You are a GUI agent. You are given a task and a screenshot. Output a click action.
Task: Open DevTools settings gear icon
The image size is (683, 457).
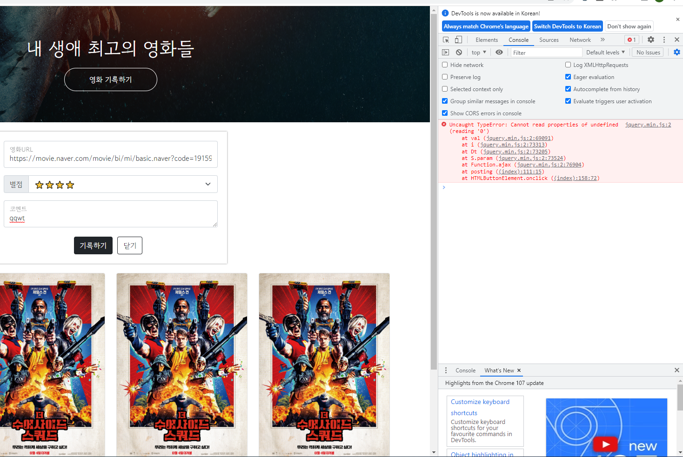(651, 40)
